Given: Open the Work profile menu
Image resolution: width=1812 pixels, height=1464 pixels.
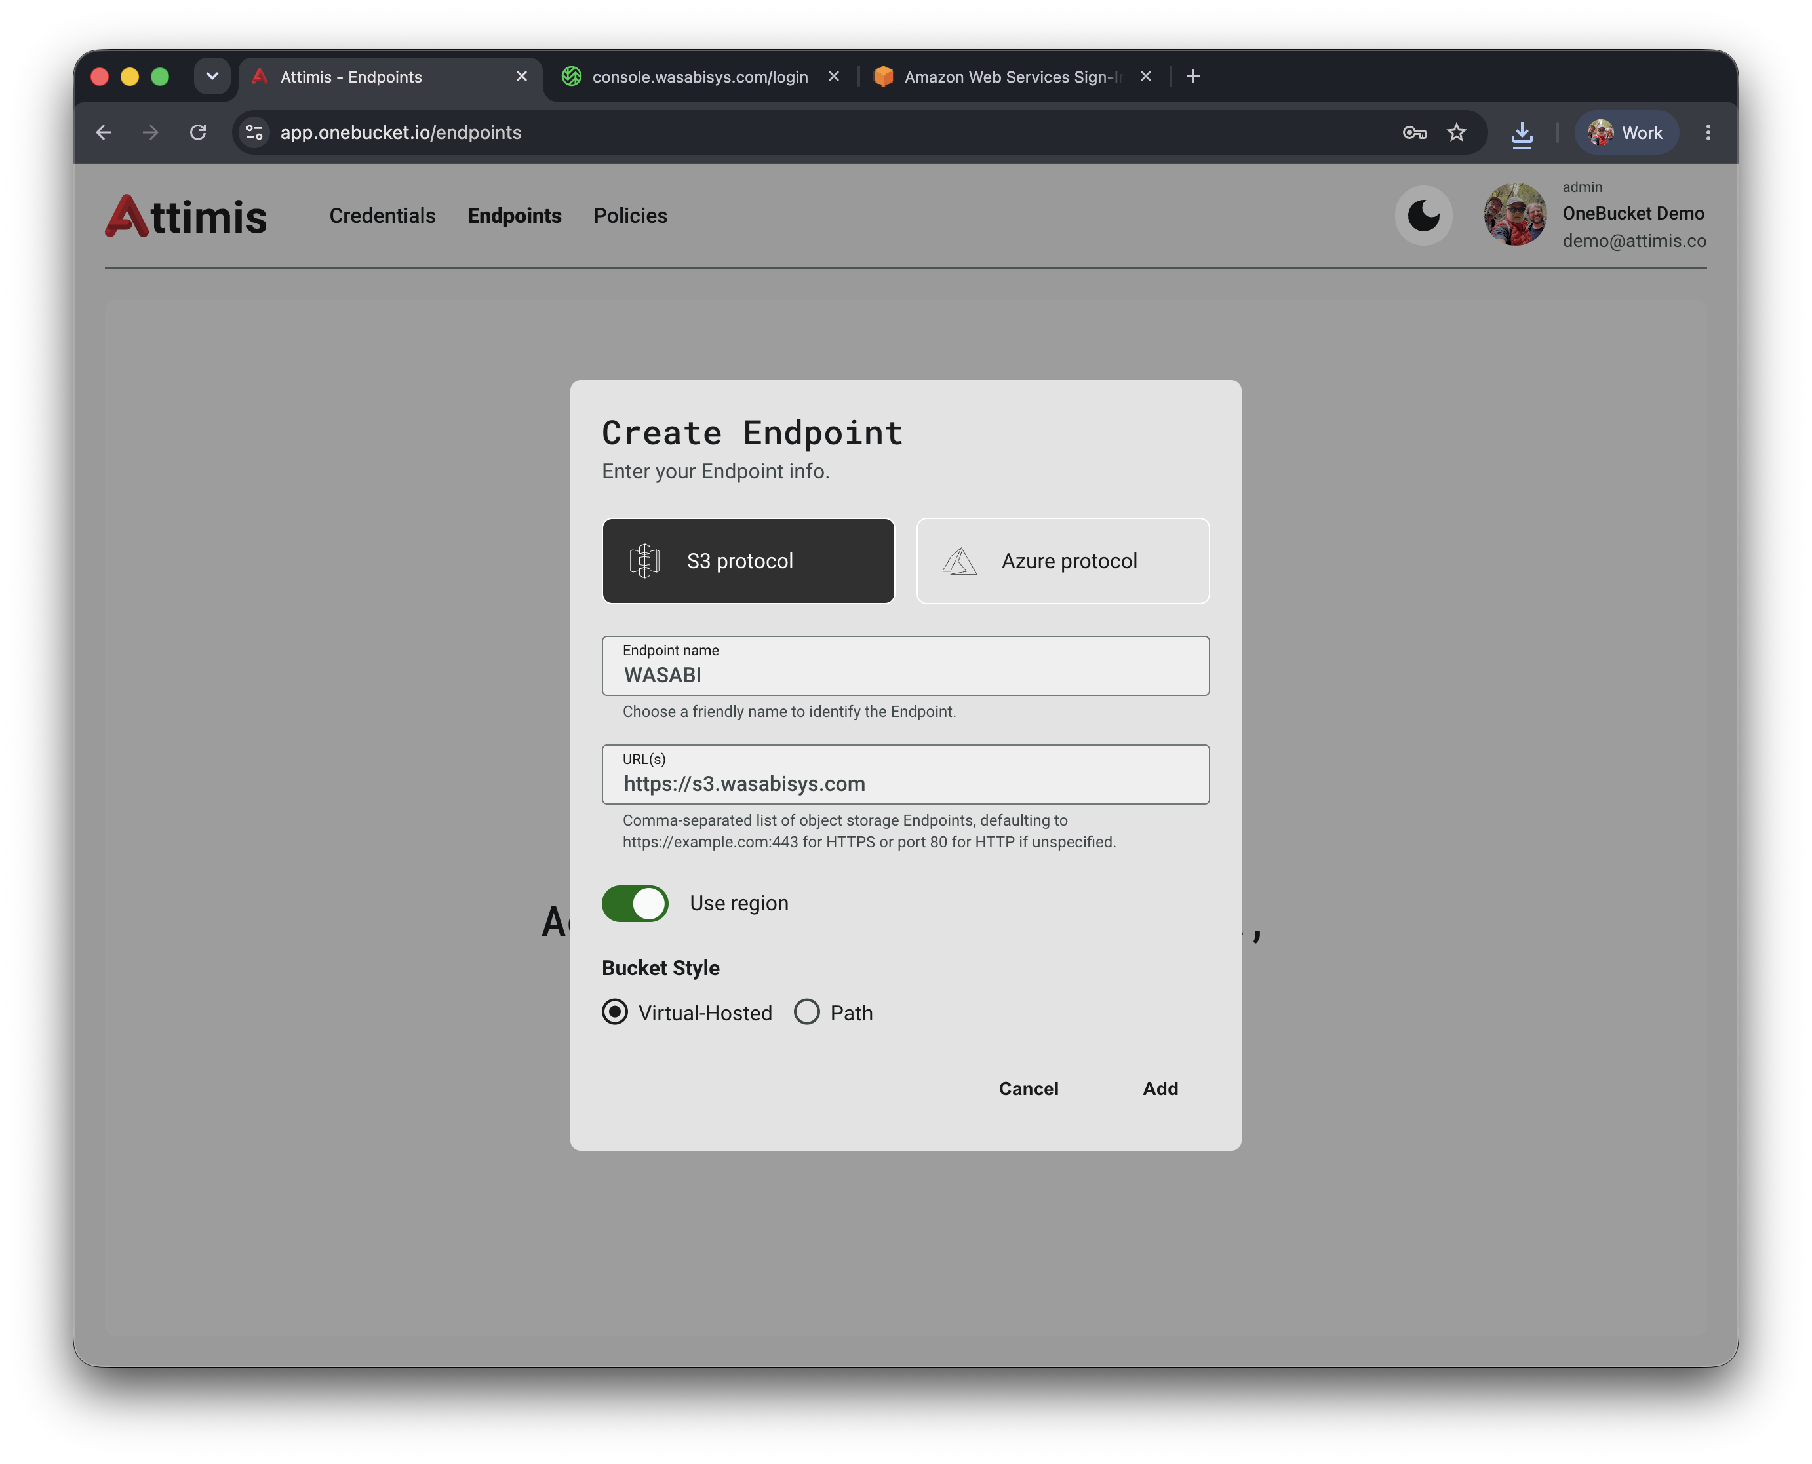Looking at the screenshot, I should [x=1626, y=132].
